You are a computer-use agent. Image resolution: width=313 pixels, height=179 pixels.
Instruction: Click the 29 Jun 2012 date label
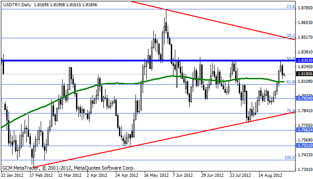pos(212,175)
